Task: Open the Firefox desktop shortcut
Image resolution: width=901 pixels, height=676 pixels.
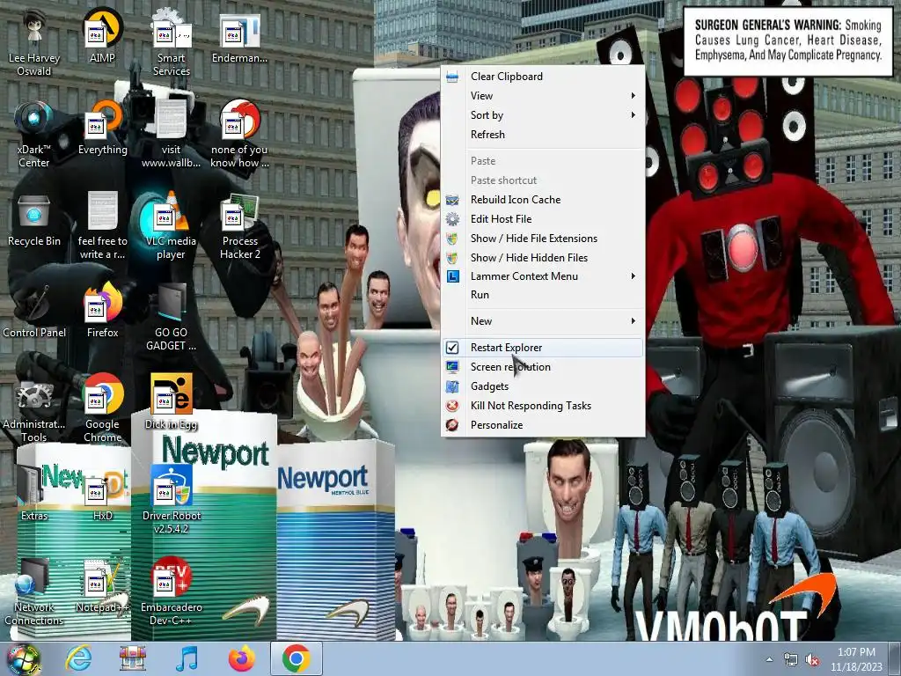Action: click(x=102, y=311)
